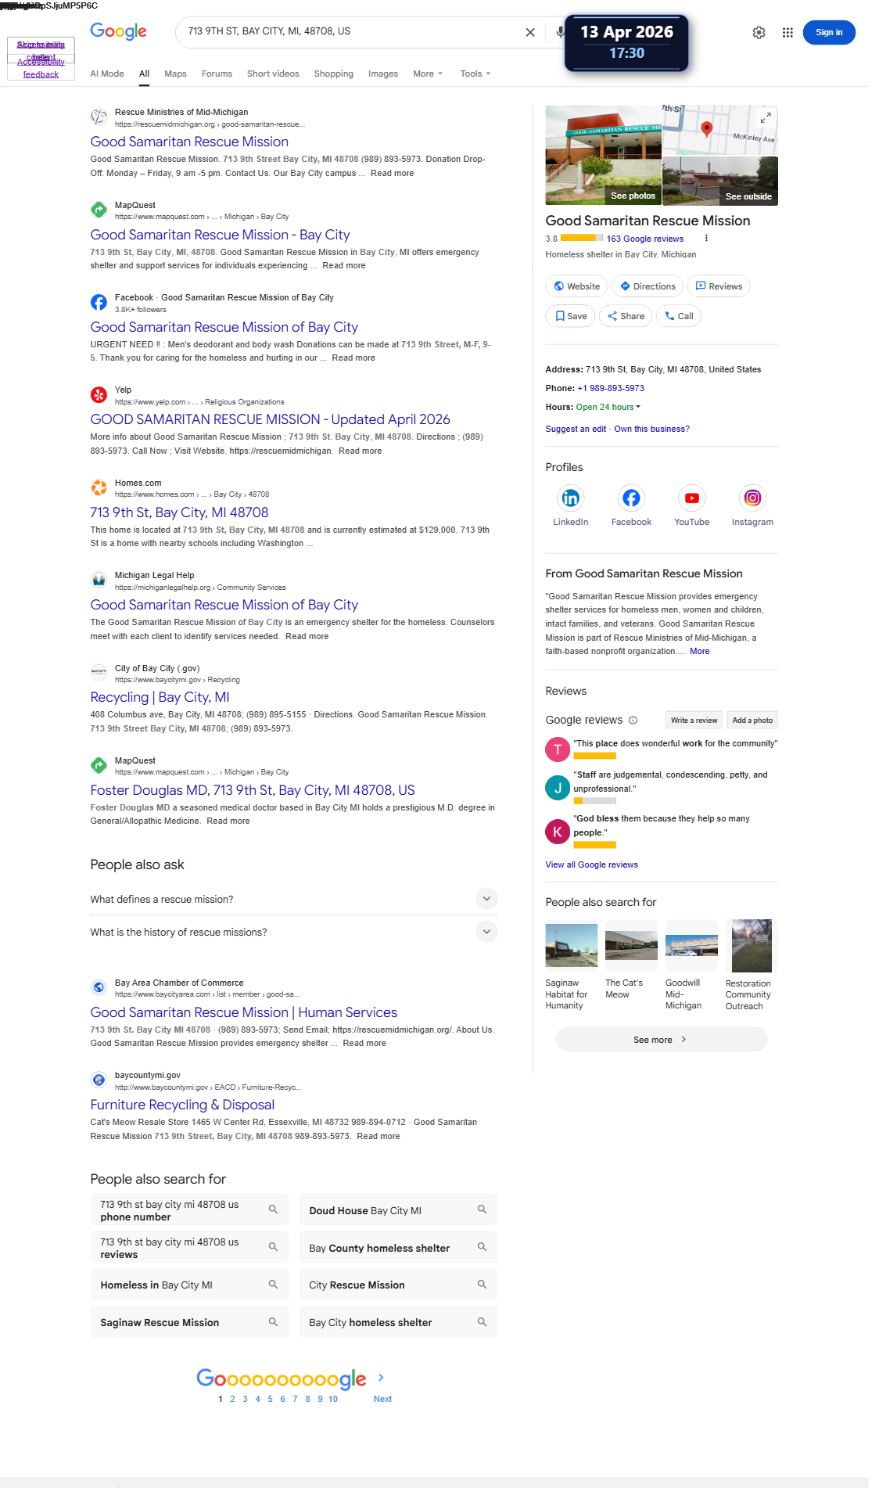The image size is (879, 1488).
Task: Open the 'See outside' street view thumbnail
Action: 720,181
